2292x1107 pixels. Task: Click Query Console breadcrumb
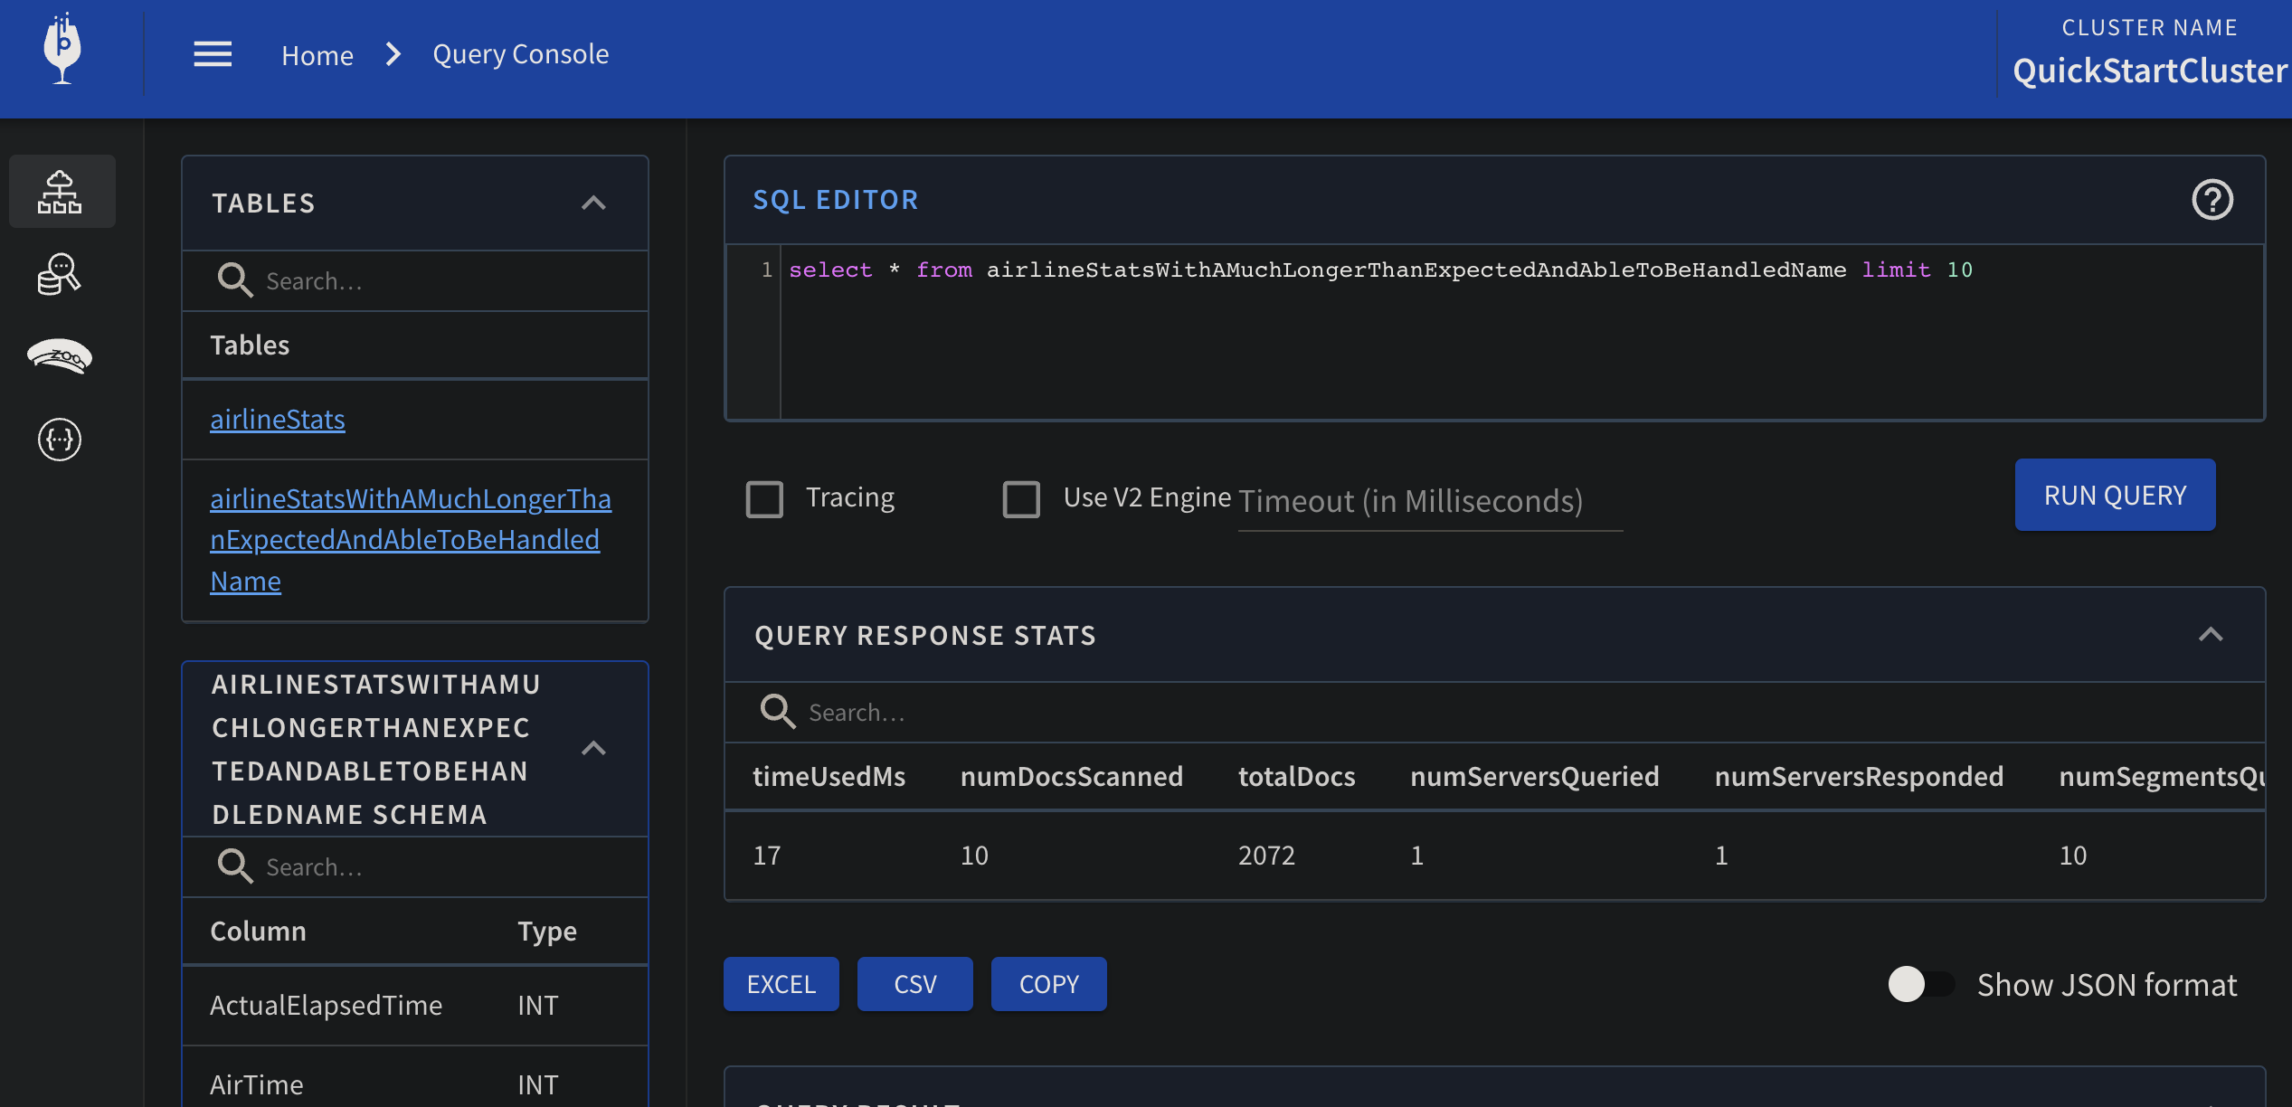coord(520,54)
